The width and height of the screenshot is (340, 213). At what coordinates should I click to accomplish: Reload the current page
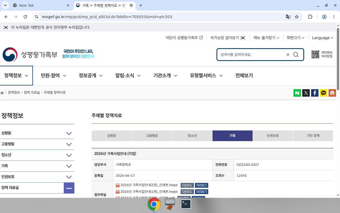(x=25, y=17)
